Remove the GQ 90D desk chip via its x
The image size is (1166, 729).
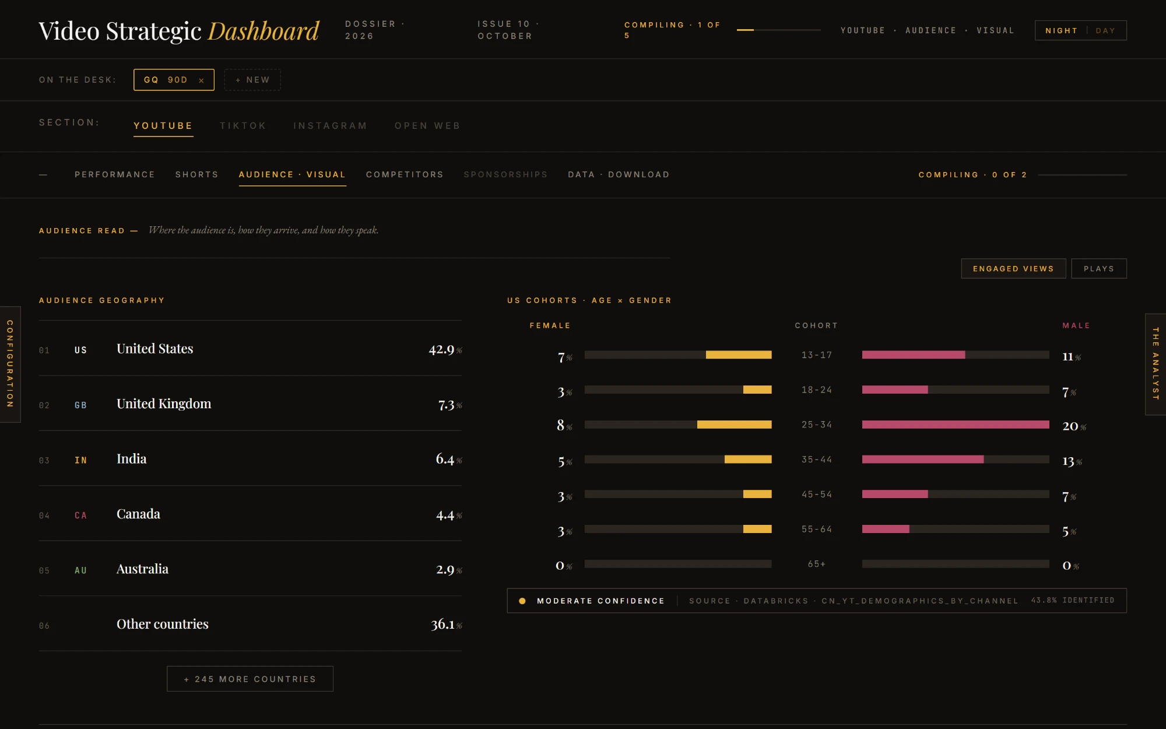click(201, 80)
